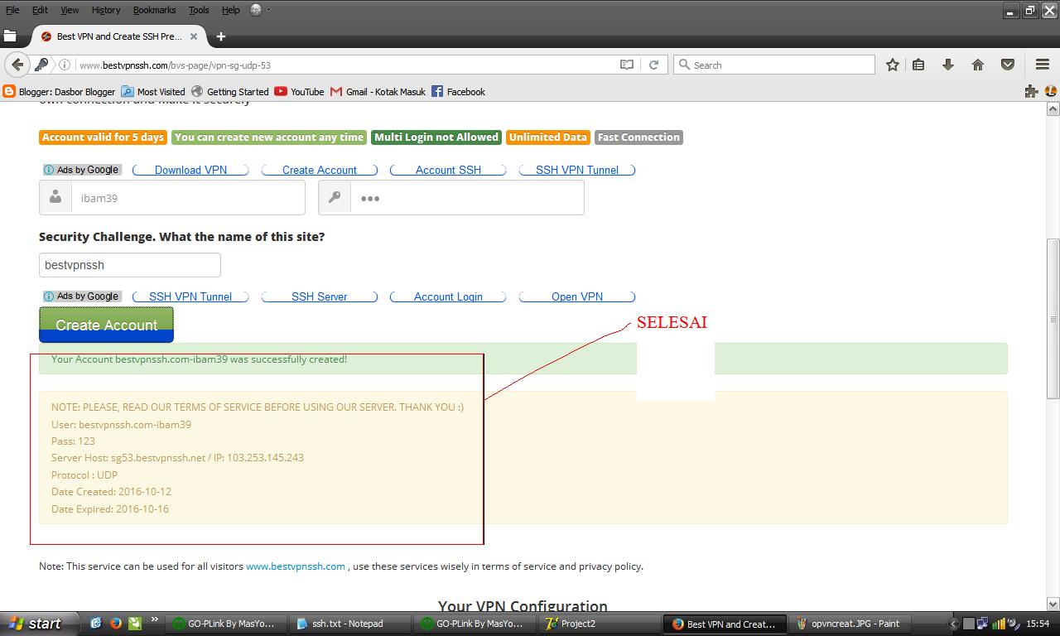Go back with the browser Back arrow
This screenshot has height=636, width=1060.
point(17,65)
